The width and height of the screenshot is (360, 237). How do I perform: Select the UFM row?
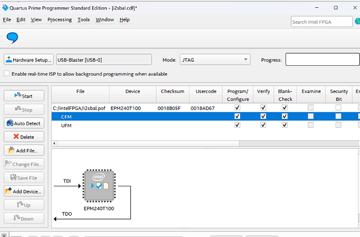pyautogui.click(x=206, y=125)
